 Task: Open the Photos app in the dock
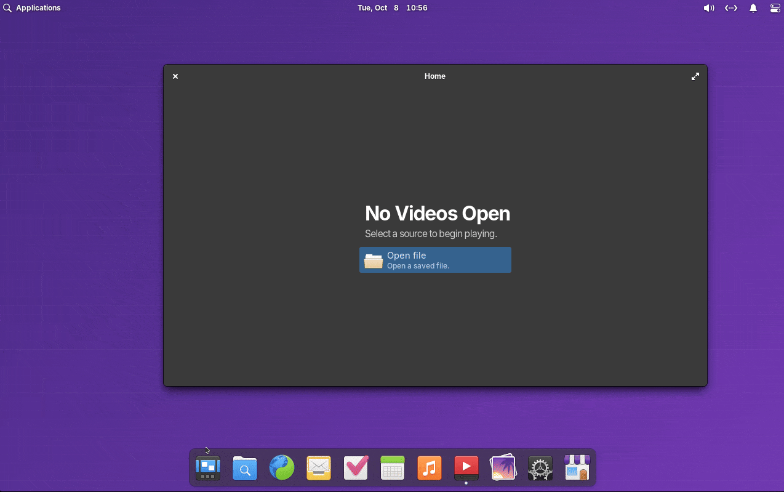[x=503, y=467]
